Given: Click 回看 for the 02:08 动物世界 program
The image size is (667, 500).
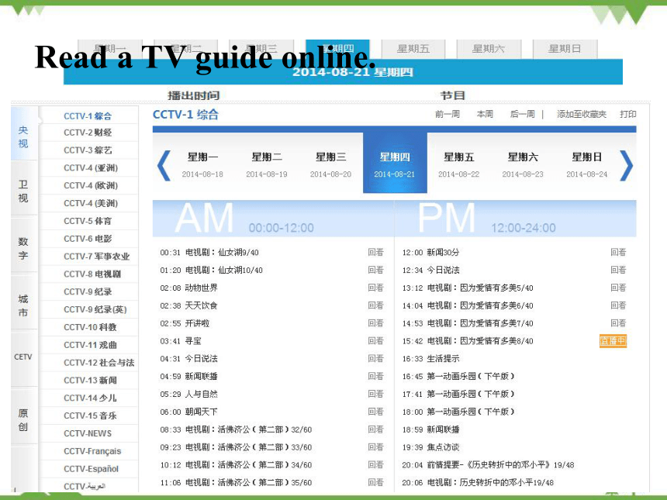Looking at the screenshot, I should click(375, 288).
